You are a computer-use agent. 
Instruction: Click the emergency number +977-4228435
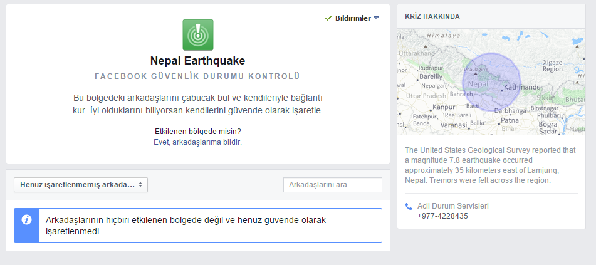click(442, 216)
